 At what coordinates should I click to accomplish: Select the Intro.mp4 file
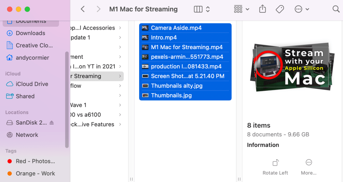(x=164, y=37)
